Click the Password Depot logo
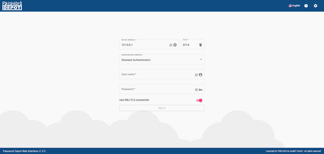The height and width of the screenshot is (154, 324). pyautogui.click(x=12, y=5)
